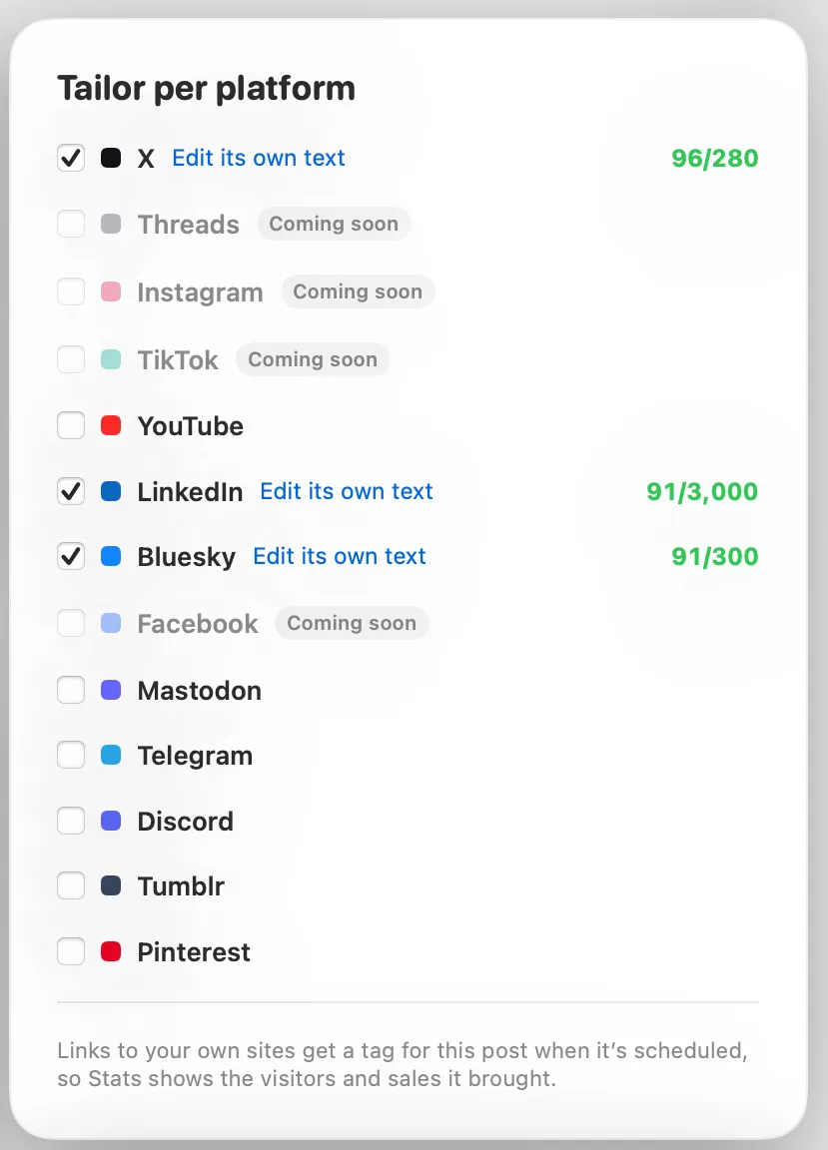Screen dimensions: 828x1150
Task: Uncheck the LinkedIn checkbox
Action: [71, 491]
